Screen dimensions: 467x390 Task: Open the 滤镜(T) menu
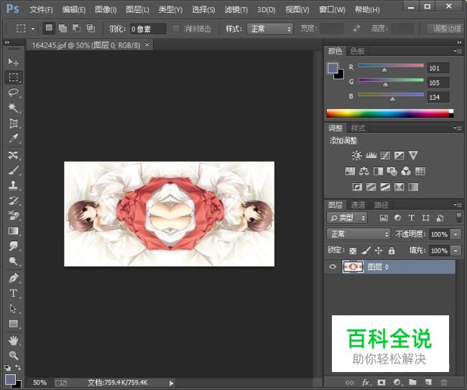(x=236, y=10)
